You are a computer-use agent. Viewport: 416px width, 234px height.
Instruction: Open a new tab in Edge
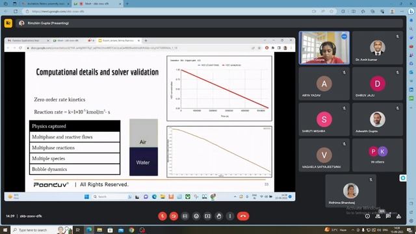(127, 4)
